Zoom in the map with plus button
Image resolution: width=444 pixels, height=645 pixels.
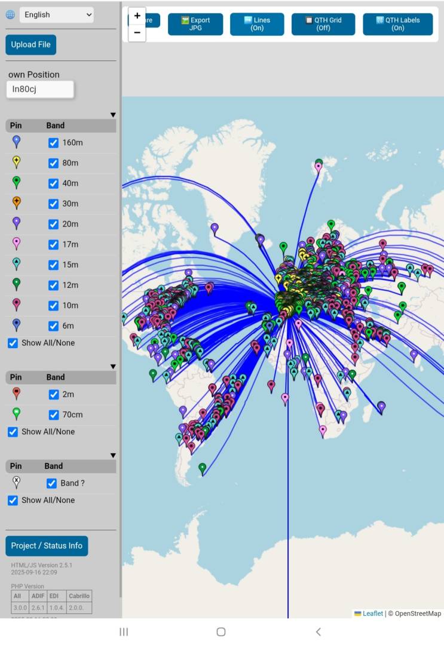(x=137, y=16)
